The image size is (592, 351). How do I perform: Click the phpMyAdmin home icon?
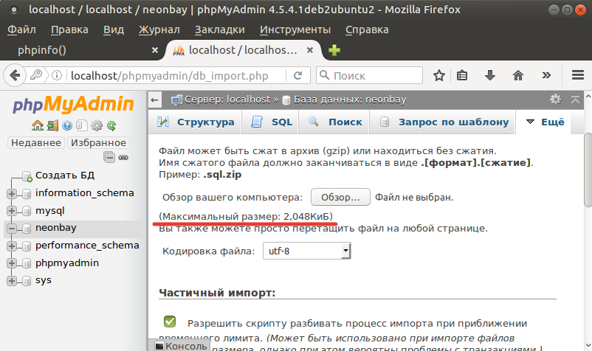tap(36, 125)
